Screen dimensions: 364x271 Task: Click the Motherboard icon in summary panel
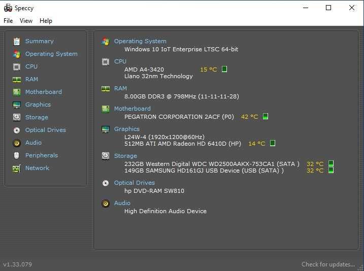click(106, 109)
